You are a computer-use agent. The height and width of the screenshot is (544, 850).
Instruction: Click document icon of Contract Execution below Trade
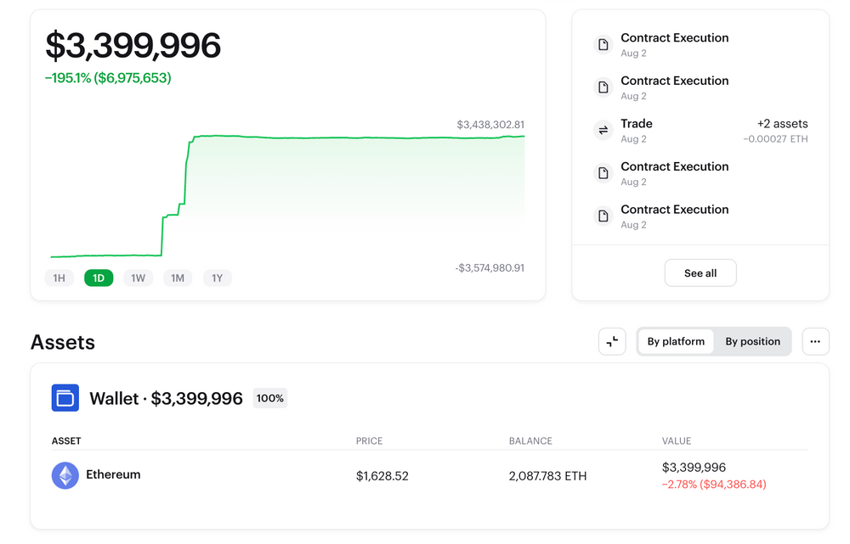point(603,173)
